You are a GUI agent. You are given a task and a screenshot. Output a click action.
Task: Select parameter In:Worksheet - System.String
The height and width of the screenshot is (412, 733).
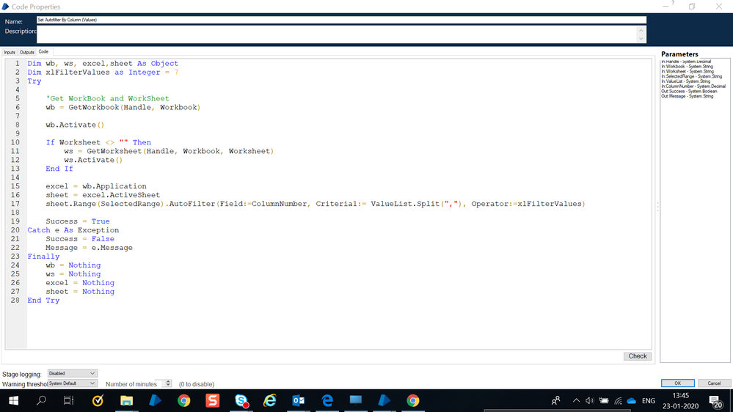pos(688,71)
